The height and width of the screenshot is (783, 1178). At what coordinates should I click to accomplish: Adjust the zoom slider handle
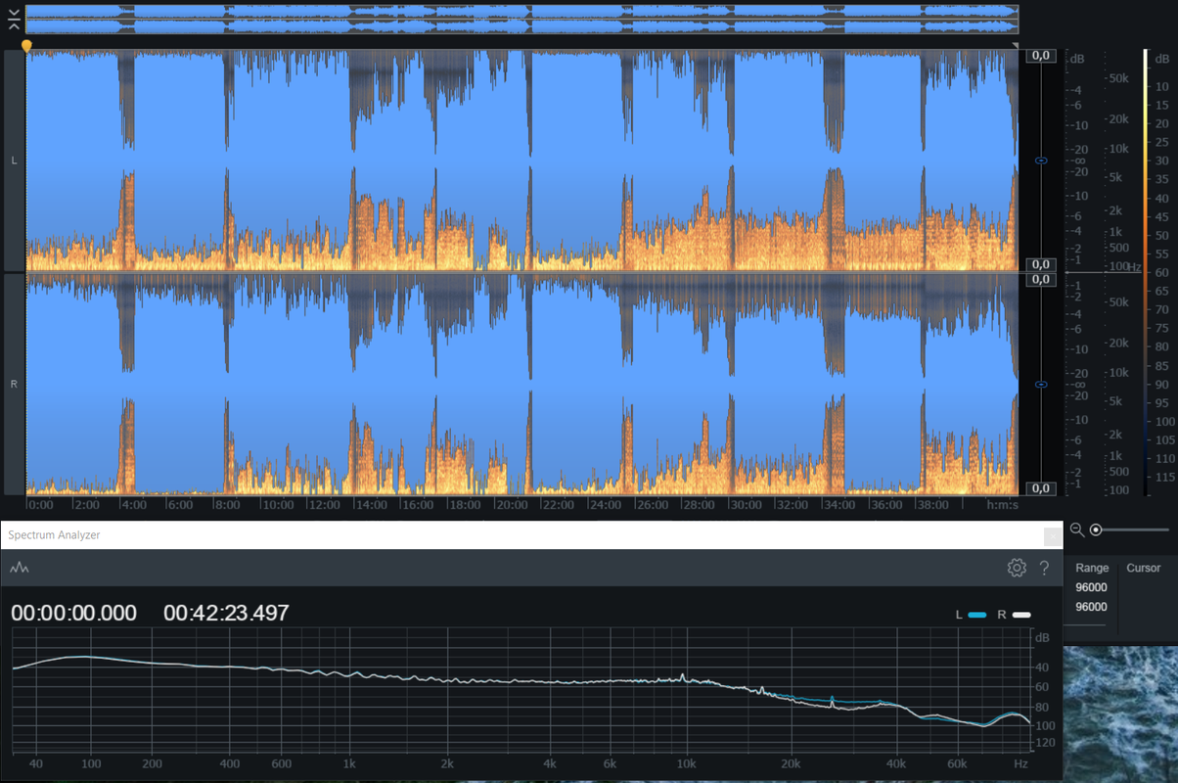[1096, 530]
